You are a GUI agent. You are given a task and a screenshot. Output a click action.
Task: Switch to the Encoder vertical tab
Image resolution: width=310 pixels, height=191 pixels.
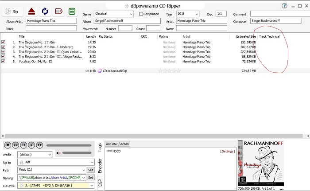(100, 165)
